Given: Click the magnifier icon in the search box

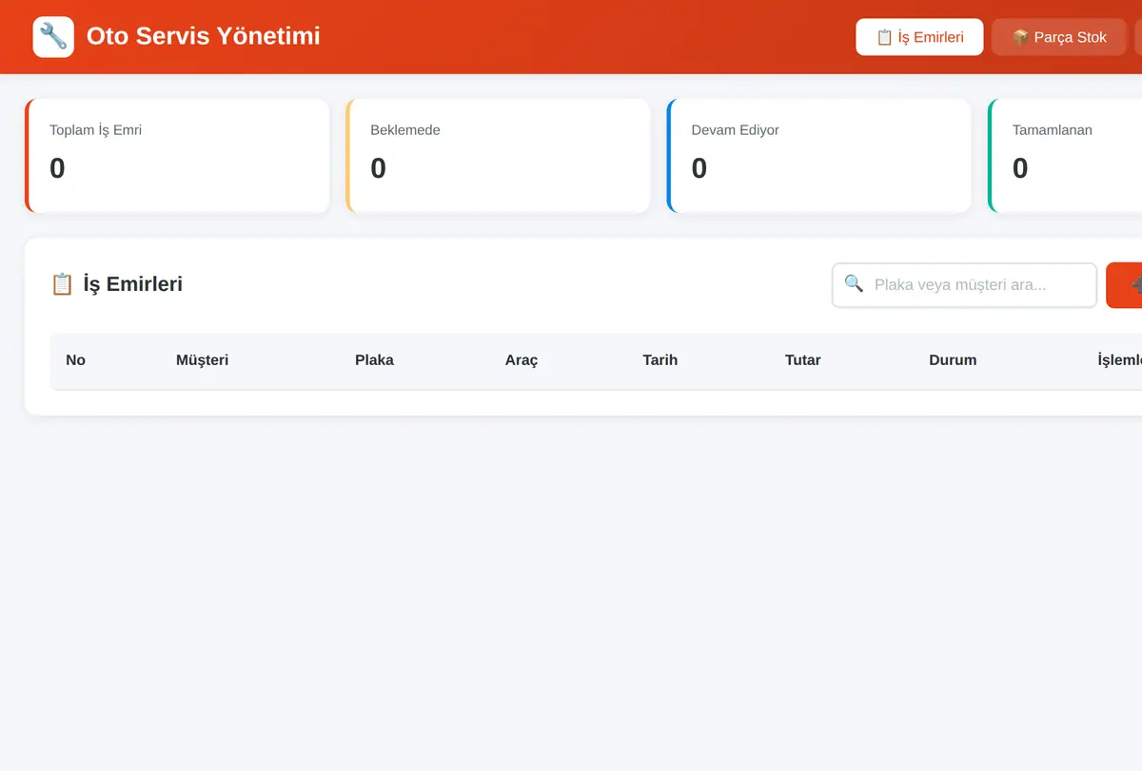Looking at the screenshot, I should 854,284.
